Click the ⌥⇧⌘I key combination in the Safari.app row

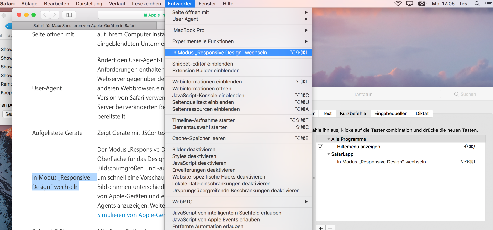[467, 162]
